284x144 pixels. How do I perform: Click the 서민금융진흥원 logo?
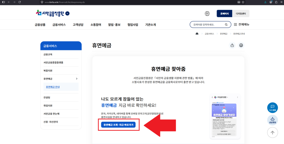[50, 13]
